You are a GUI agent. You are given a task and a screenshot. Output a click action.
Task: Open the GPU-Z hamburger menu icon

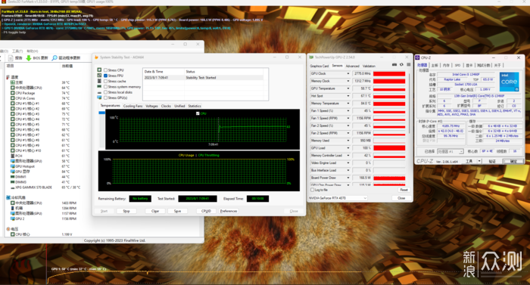point(408,64)
